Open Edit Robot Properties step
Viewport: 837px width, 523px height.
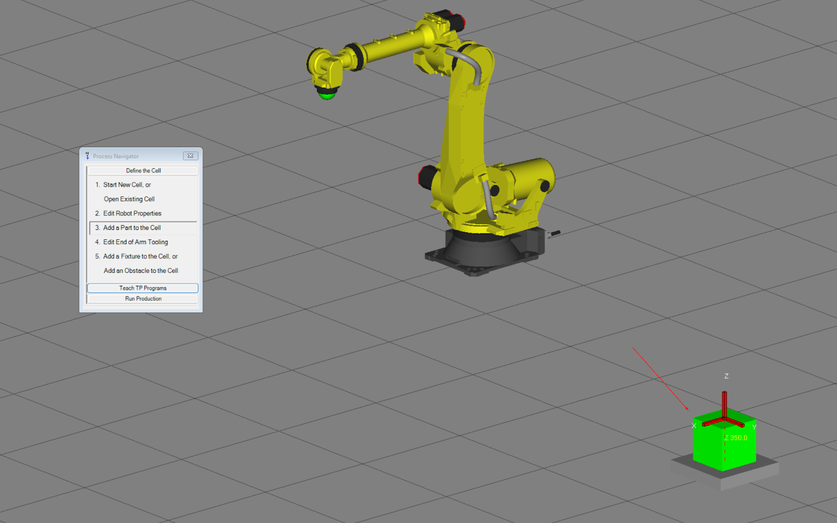(132, 213)
